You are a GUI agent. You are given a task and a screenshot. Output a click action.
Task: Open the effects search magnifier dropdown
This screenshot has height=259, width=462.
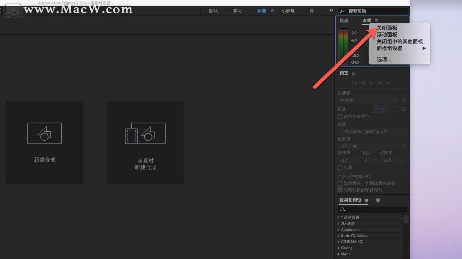[343, 209]
